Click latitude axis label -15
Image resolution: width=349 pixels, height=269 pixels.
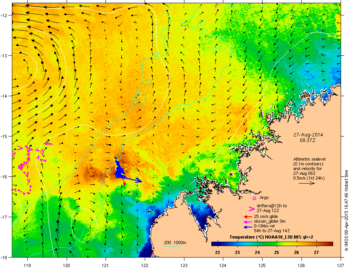pos(4,136)
